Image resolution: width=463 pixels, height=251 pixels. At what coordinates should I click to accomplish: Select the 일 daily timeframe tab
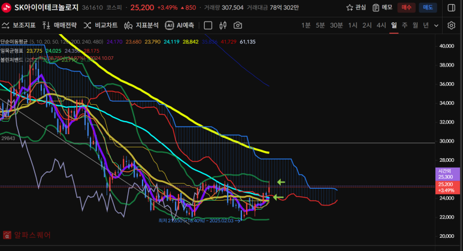[x=394, y=25]
